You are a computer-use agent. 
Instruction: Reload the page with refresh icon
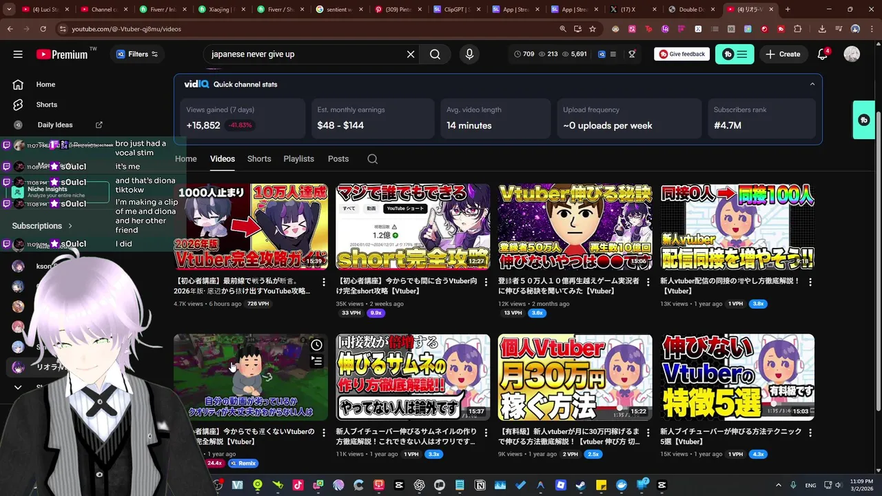point(43,29)
